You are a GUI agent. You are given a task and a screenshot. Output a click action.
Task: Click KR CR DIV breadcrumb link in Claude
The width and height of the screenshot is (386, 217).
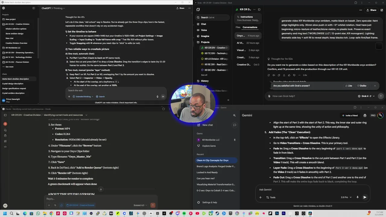click(x=26, y=115)
